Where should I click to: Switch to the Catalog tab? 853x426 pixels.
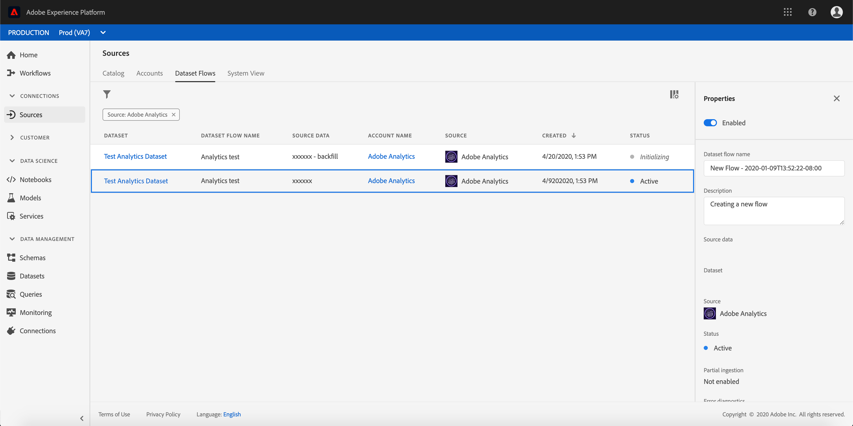coord(113,73)
